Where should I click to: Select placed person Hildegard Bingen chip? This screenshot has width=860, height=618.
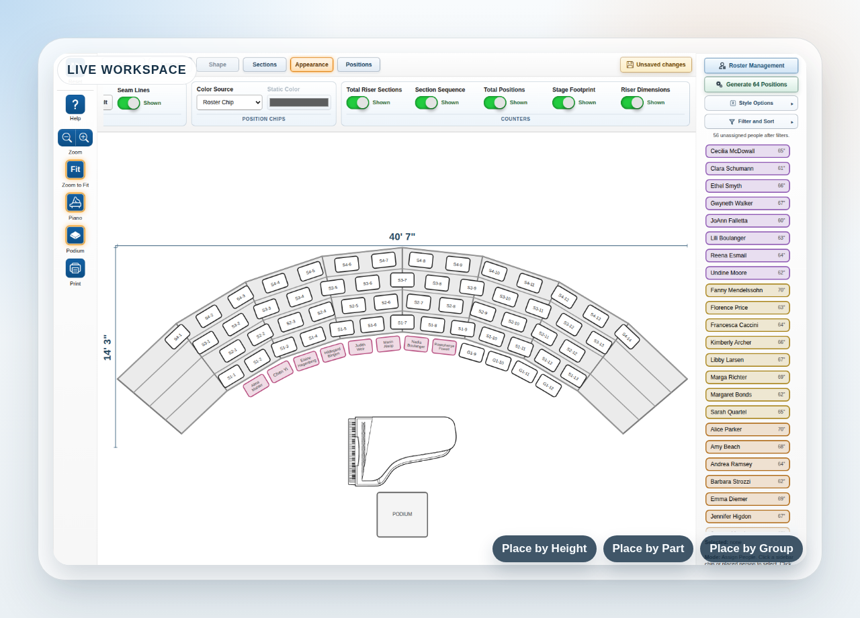click(333, 353)
